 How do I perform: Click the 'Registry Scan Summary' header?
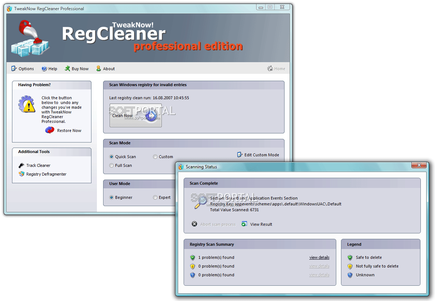click(260, 244)
